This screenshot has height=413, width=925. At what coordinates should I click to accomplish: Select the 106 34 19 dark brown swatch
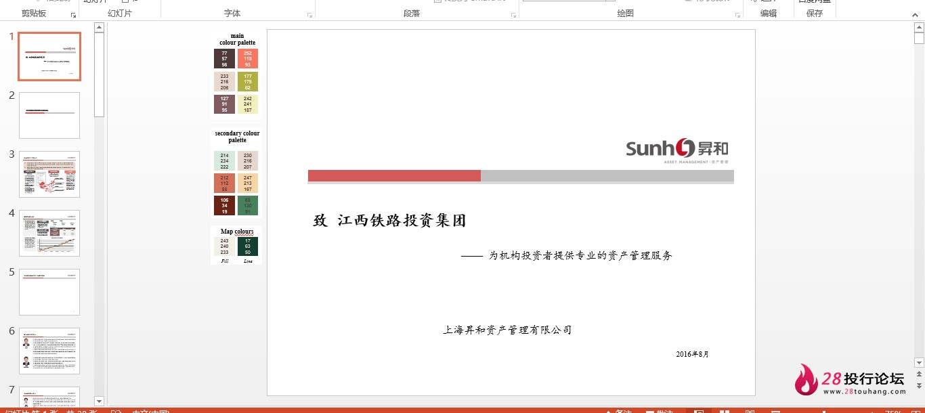pos(224,206)
